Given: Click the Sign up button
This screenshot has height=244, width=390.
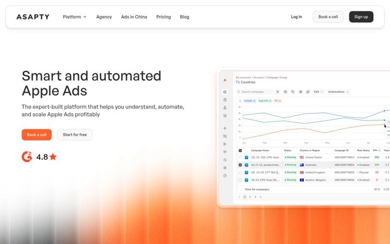Looking at the screenshot, I should [x=361, y=17].
